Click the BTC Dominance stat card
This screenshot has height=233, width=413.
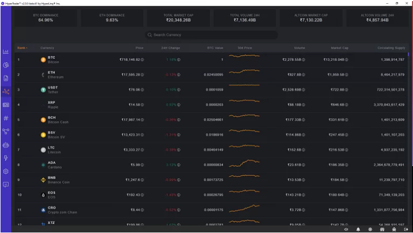(46, 18)
